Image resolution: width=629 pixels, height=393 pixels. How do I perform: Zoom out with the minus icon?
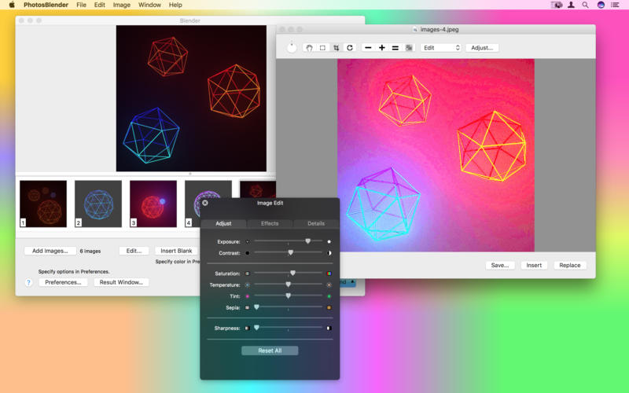368,48
